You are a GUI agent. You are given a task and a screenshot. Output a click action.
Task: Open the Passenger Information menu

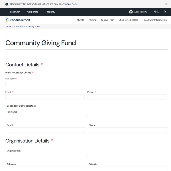155,20
